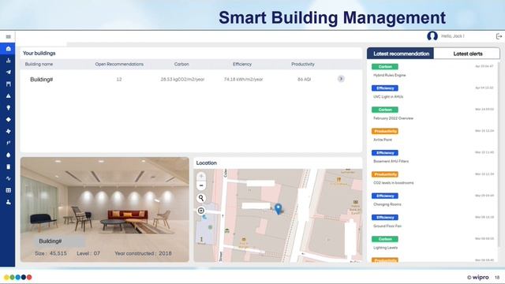
Task: Select the diamond shaped sidebar icon
Action: coord(9,119)
